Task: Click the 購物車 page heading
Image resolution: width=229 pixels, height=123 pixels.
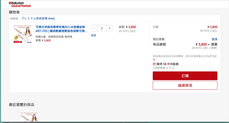Action: (x=14, y=12)
